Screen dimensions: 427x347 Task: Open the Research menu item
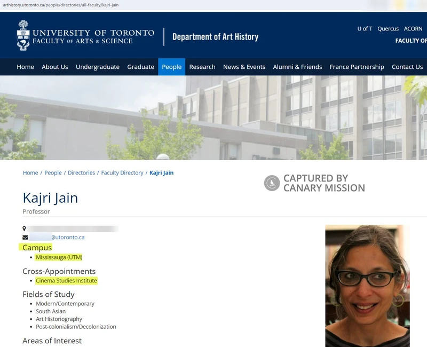tap(202, 67)
